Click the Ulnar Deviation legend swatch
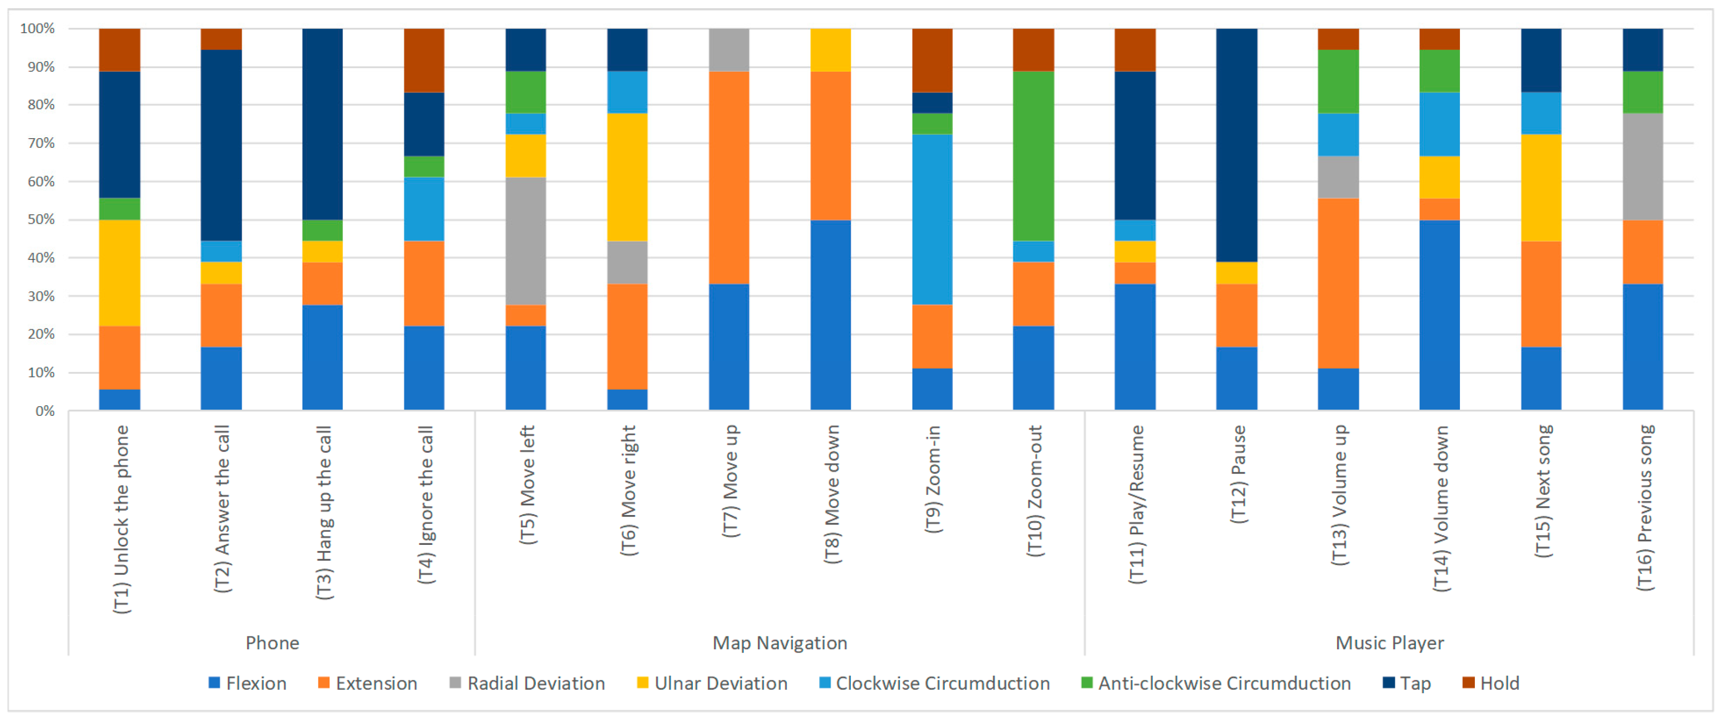The width and height of the screenshot is (1724, 722). (x=642, y=683)
